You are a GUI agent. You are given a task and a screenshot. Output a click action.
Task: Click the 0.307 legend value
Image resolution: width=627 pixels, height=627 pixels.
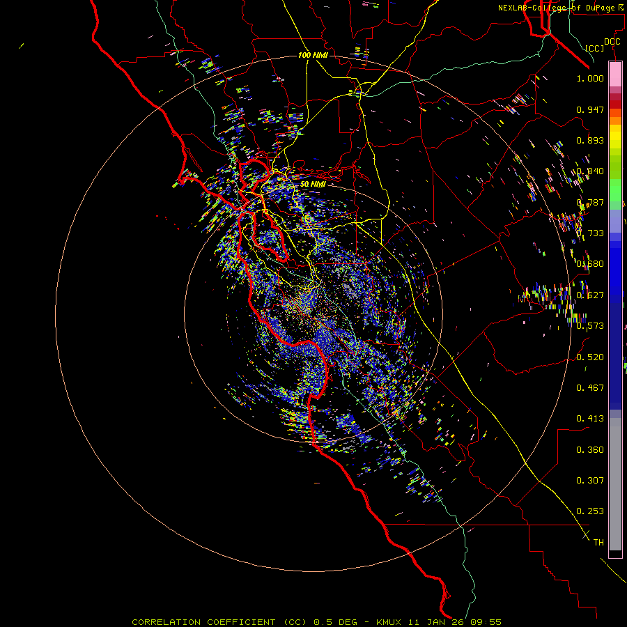(x=590, y=481)
